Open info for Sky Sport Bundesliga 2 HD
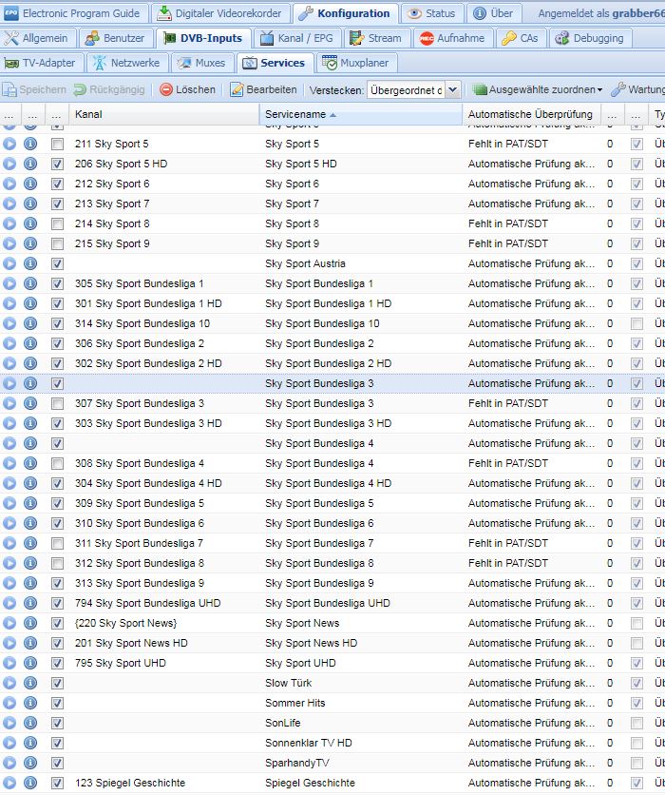 tap(30, 363)
